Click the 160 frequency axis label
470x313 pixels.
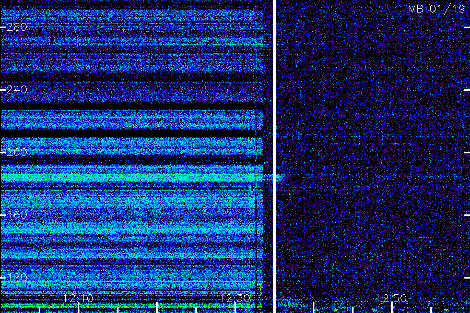pos(17,215)
